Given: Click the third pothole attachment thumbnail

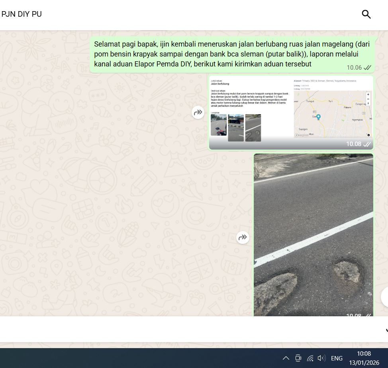Looking at the screenshot, I should point(253,128).
